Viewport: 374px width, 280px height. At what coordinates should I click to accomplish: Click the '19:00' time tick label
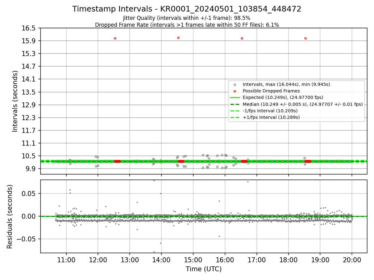coord(320,259)
